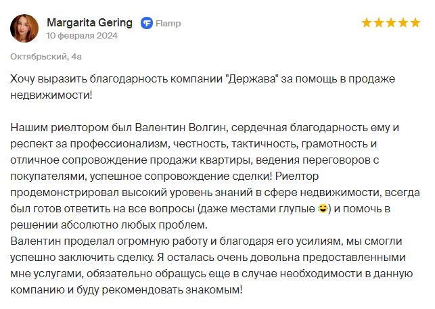The image size is (435, 309).
Task: Click the company name "Держава" in the text
Action: click(x=252, y=79)
